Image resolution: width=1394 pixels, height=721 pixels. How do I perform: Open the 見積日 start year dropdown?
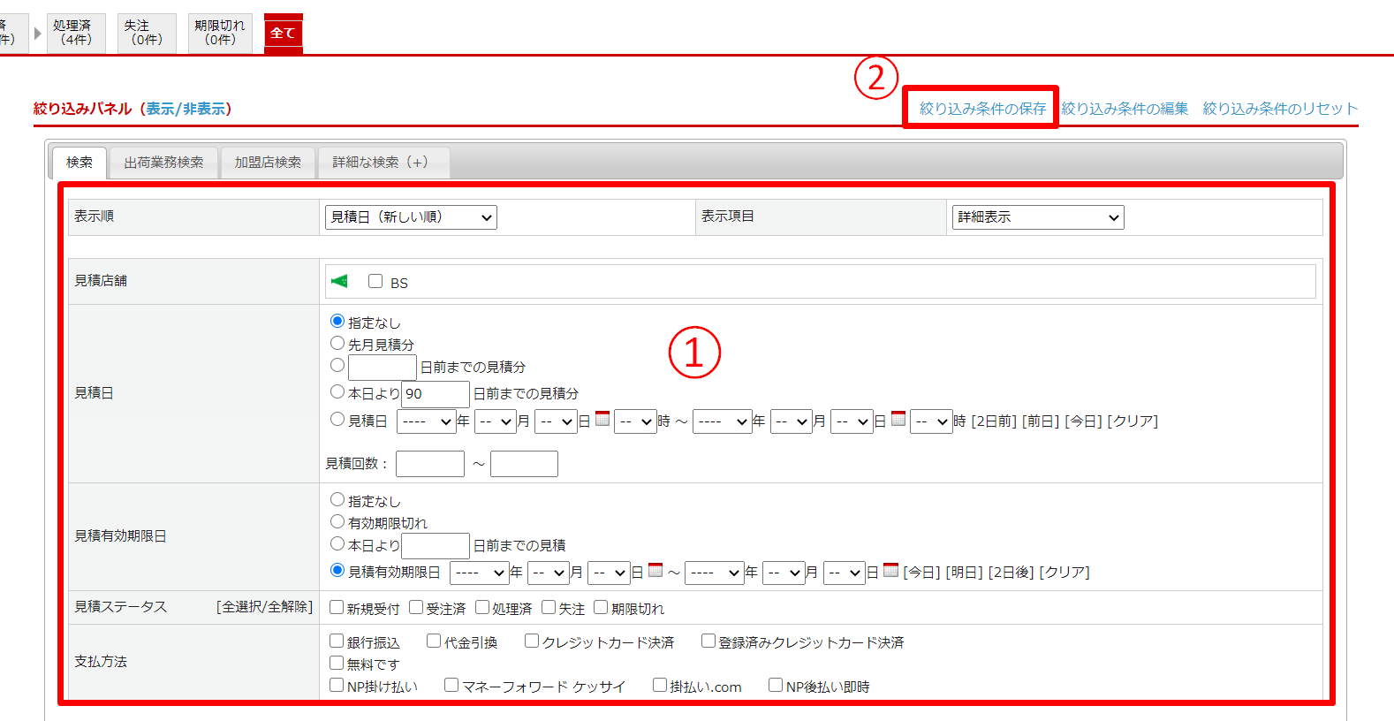pyautogui.click(x=426, y=421)
